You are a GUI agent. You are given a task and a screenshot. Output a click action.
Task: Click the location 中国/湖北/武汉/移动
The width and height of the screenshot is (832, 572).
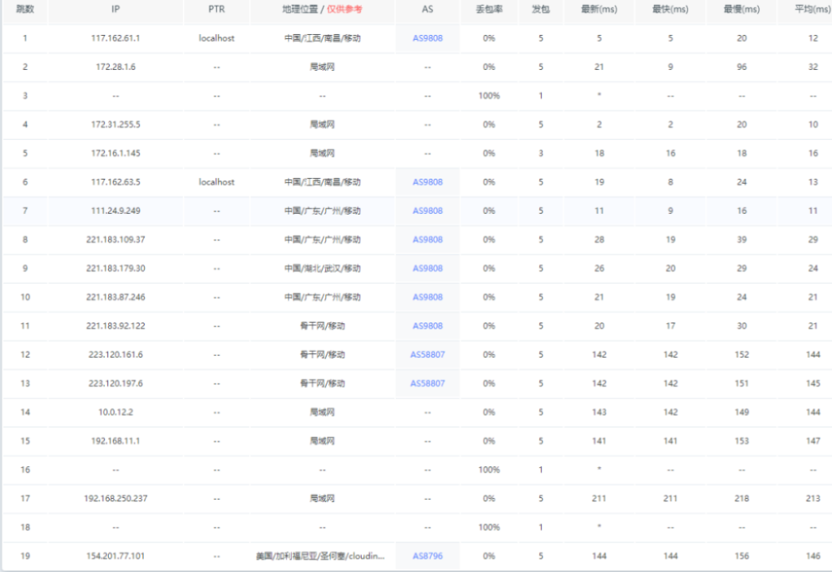tap(322, 268)
